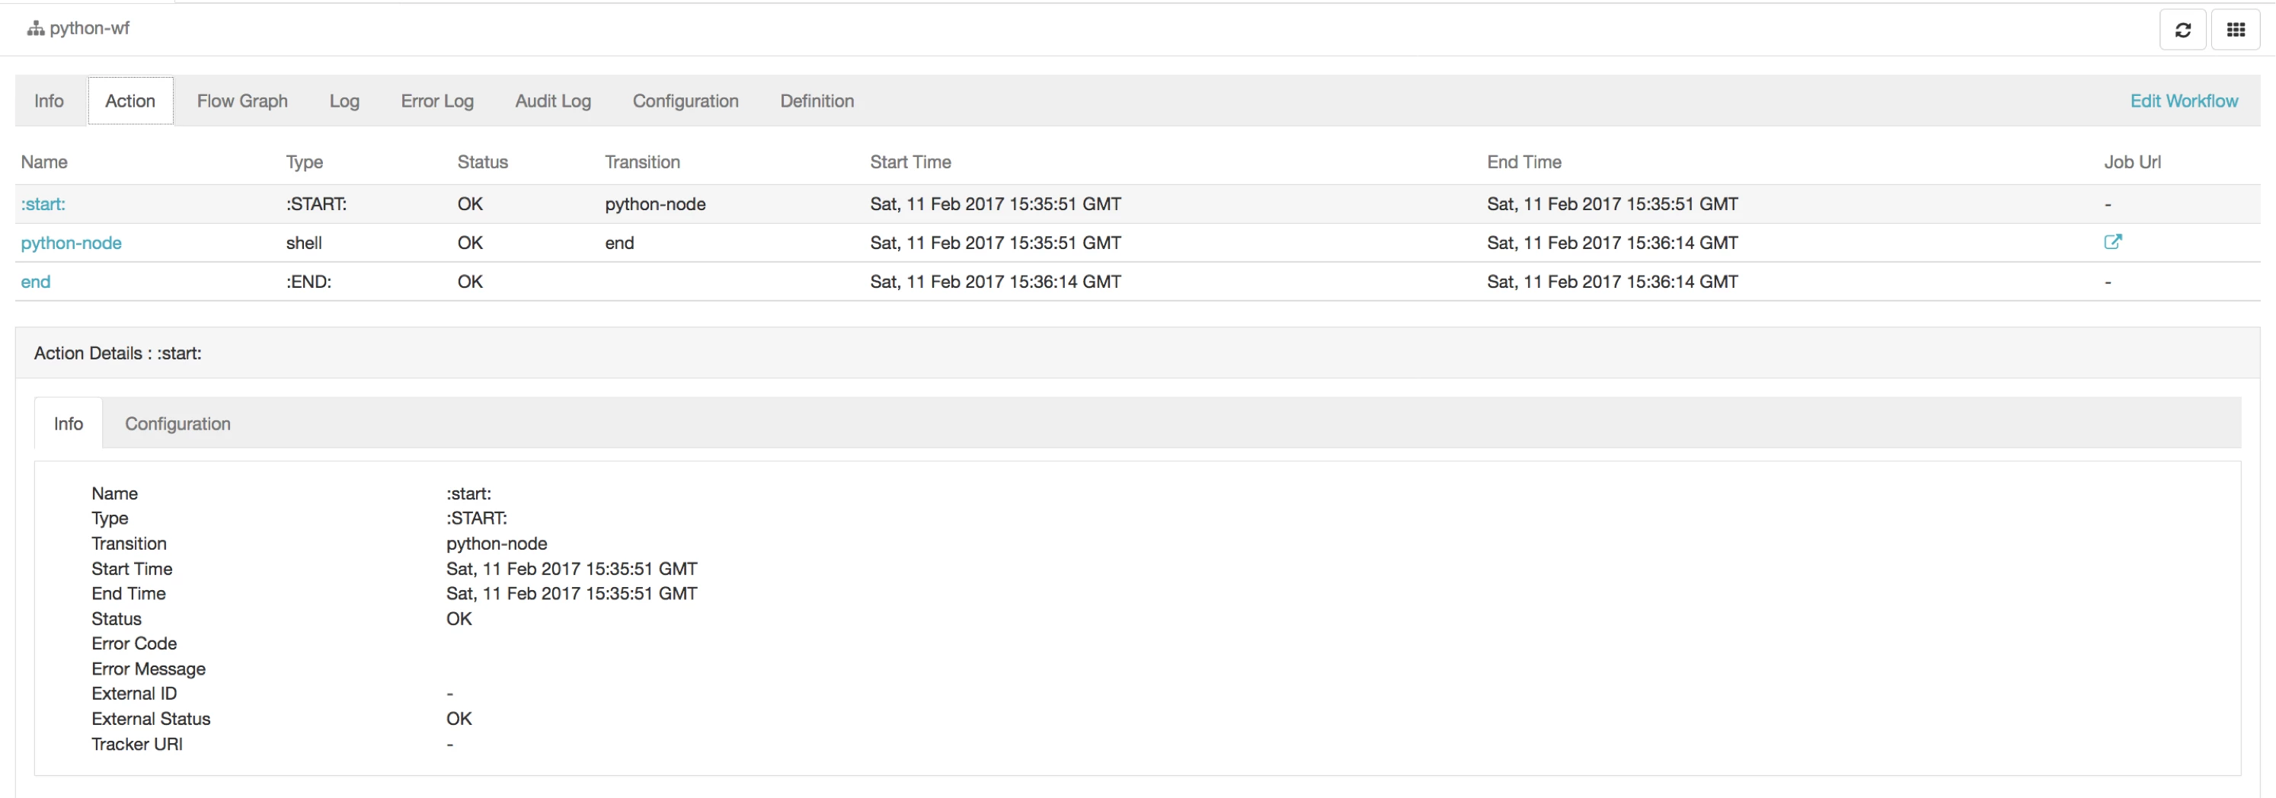This screenshot has width=2276, height=798.
Task: View the Error Log tab
Action: pos(437,101)
